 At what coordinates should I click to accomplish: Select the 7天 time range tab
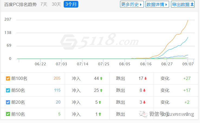click(44, 4)
